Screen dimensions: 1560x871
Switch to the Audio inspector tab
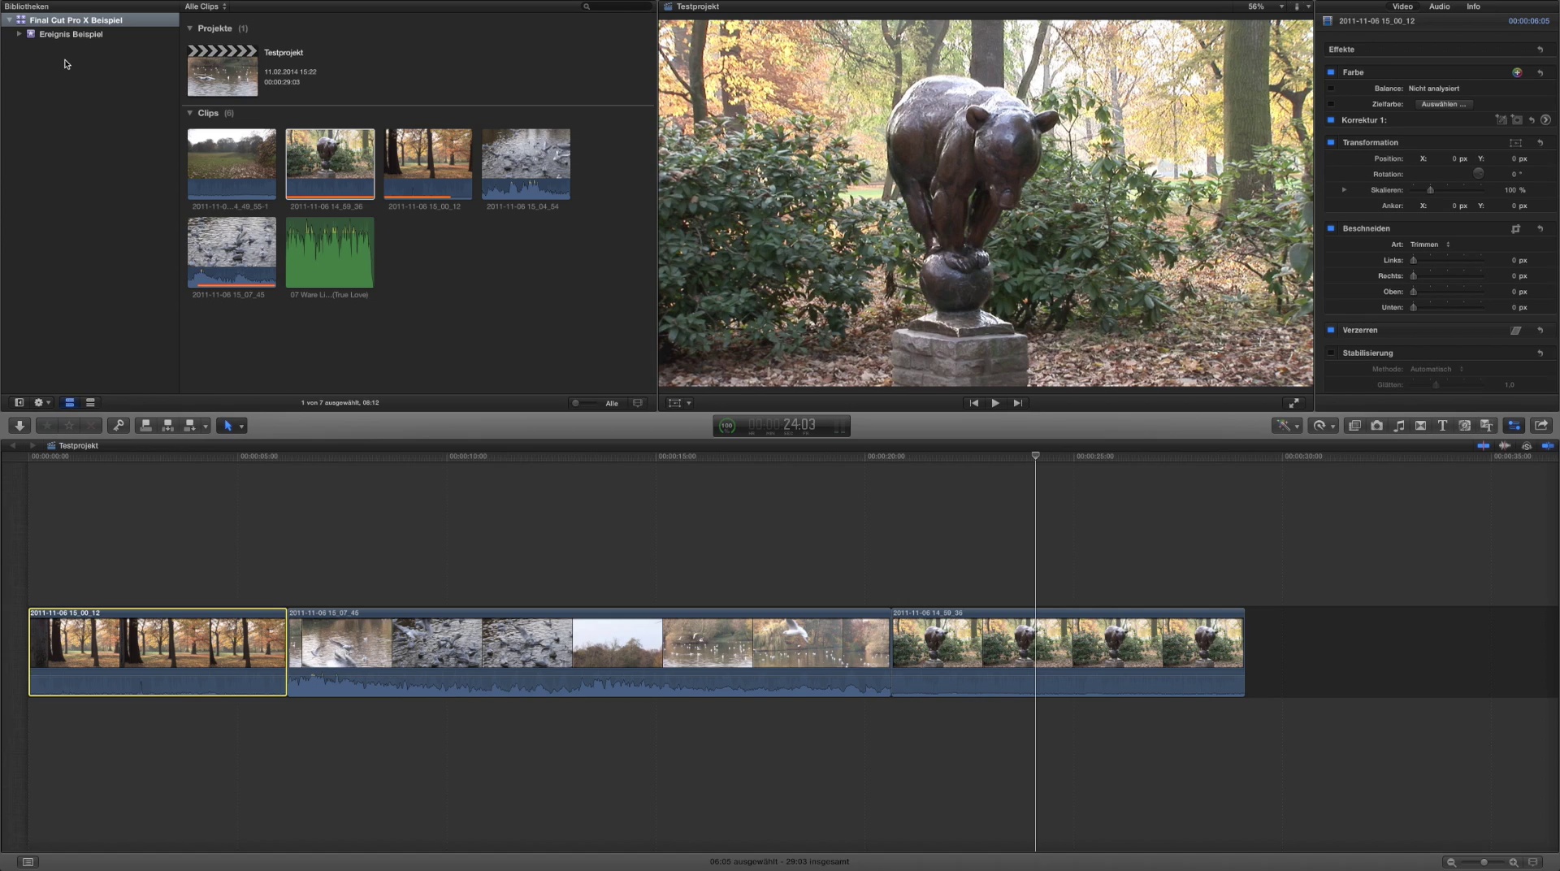1439,6
